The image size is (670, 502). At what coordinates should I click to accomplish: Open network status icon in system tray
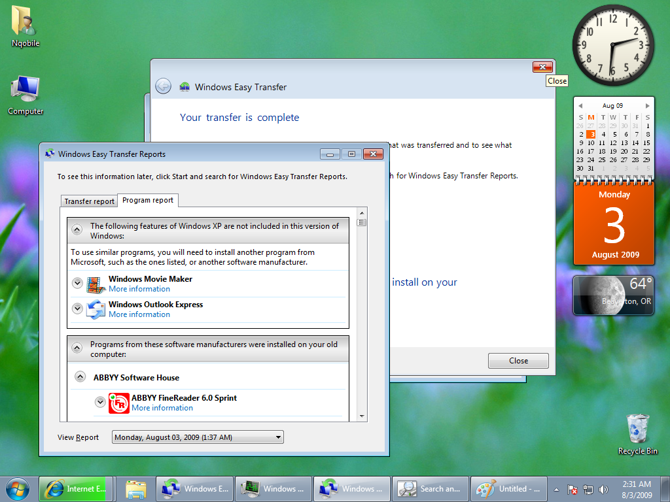point(588,490)
